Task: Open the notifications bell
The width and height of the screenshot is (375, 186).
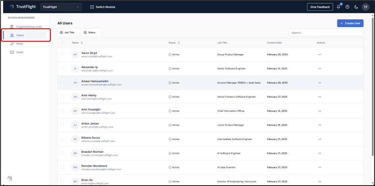Action: 338,7
